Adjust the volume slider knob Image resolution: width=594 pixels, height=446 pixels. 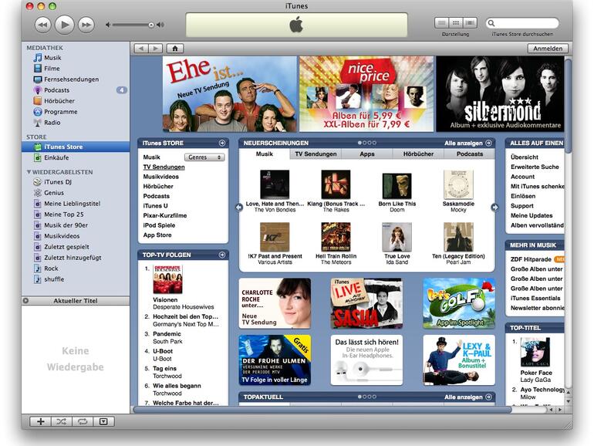click(x=151, y=25)
